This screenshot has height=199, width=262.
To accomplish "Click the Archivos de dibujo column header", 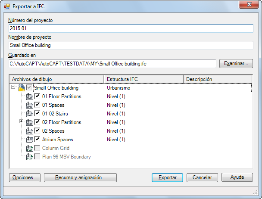I will coord(56,79).
